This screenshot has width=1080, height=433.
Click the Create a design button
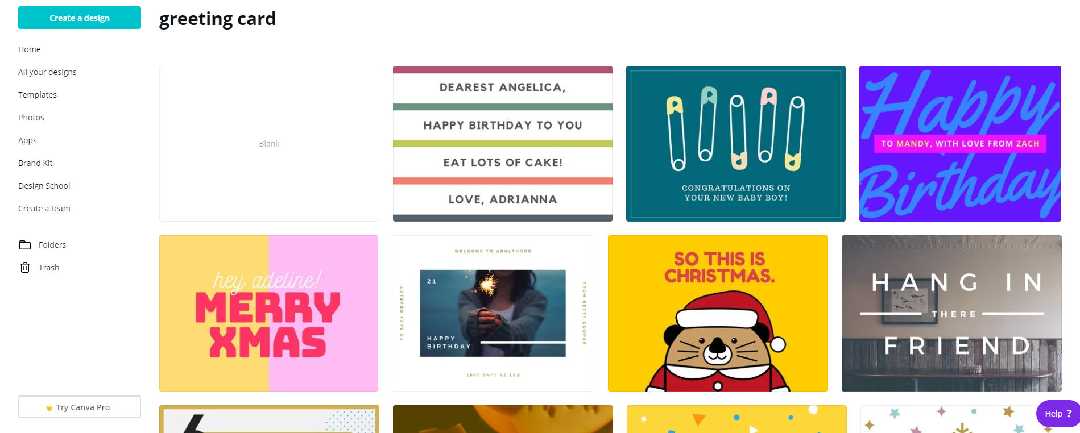pyautogui.click(x=80, y=18)
